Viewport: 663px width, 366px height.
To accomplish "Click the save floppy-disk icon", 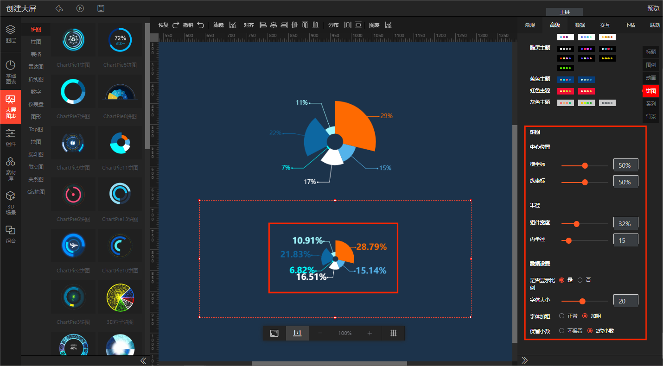I will point(101,8).
